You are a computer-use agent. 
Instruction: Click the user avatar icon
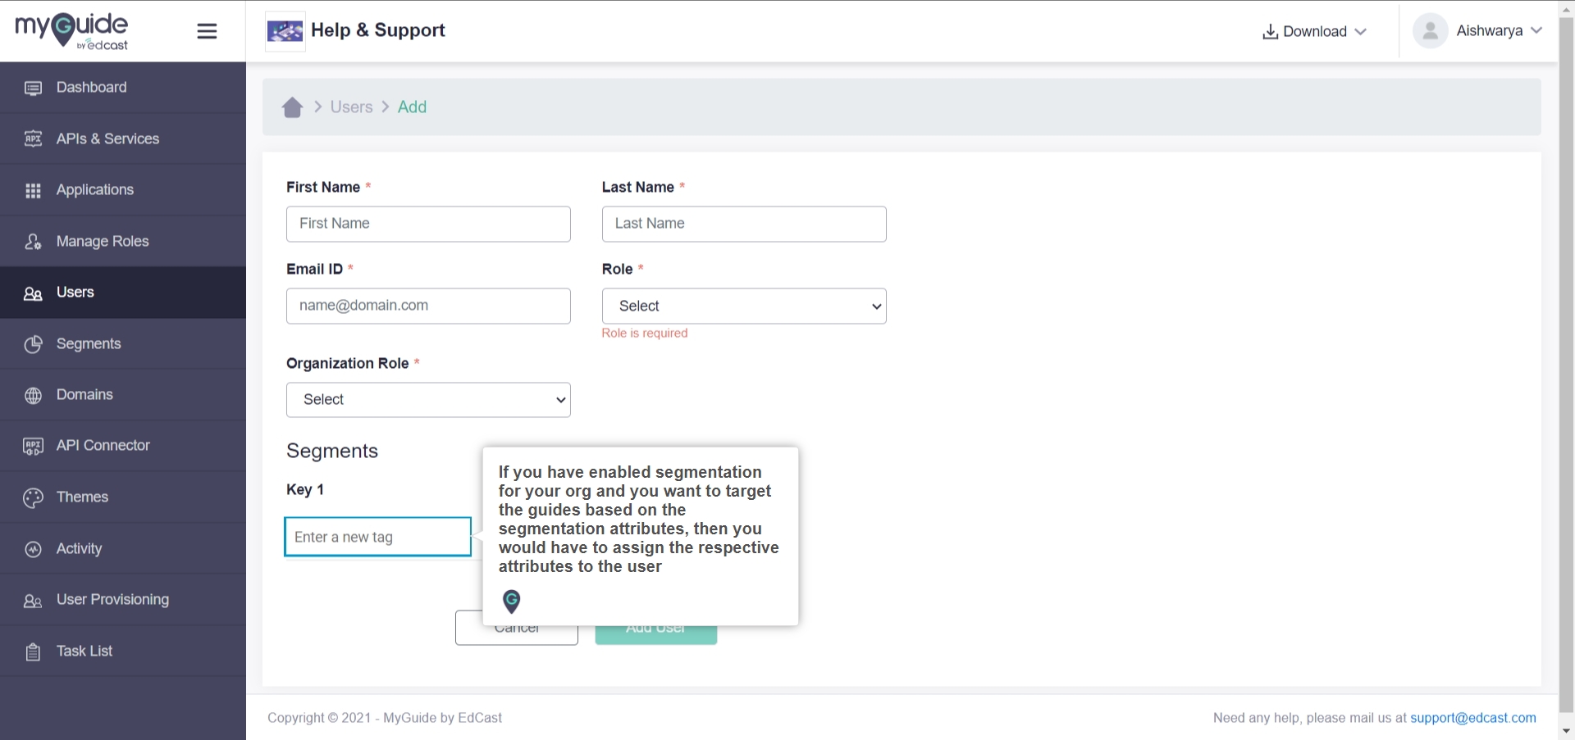click(x=1430, y=31)
